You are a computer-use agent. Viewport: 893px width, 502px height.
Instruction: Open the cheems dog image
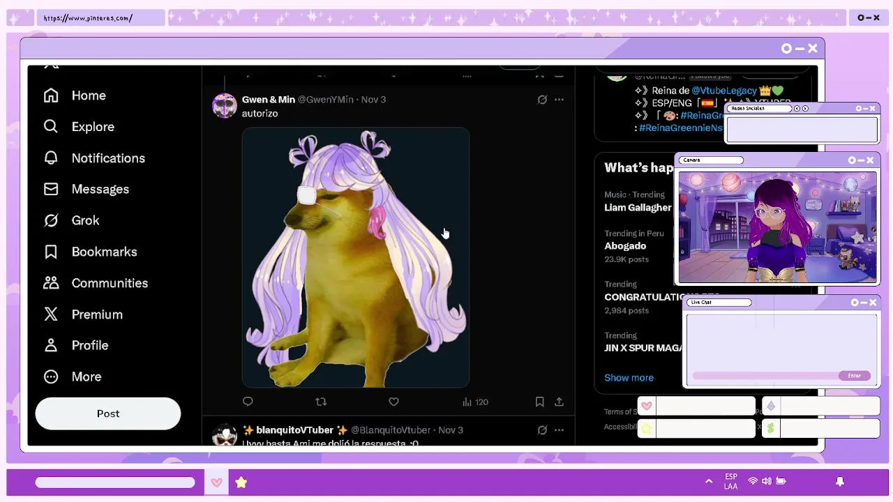[x=356, y=257]
